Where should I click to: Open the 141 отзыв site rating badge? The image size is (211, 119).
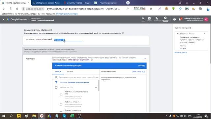pos(139,8)
